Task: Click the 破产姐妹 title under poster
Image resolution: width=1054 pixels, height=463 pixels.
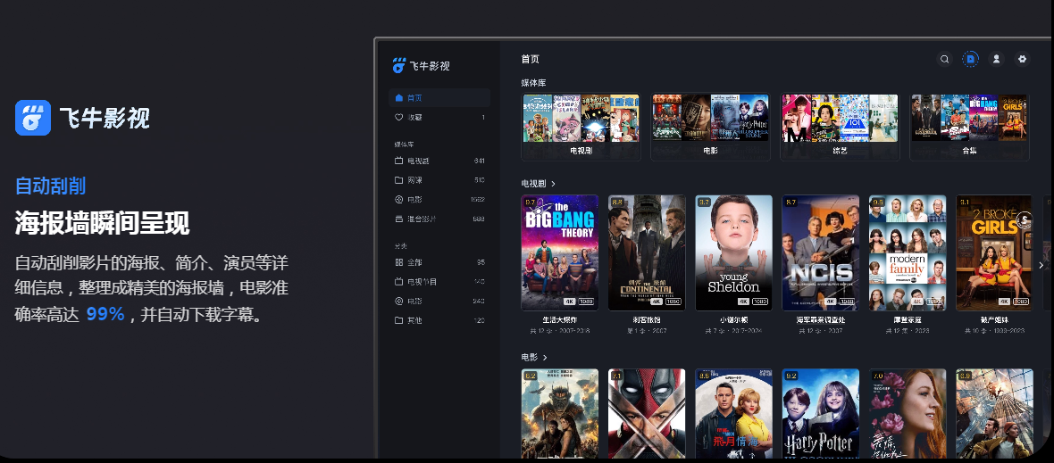Action: tap(994, 320)
